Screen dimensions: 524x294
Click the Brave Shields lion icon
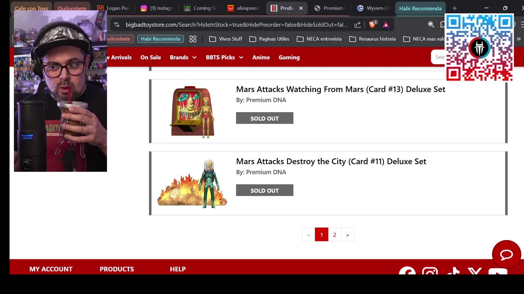coord(372,24)
